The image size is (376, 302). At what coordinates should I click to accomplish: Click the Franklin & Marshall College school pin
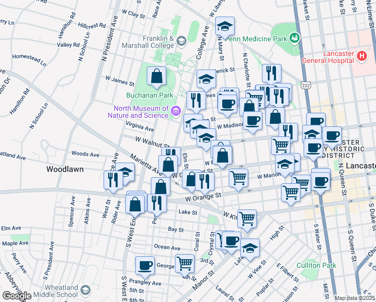[x=181, y=41]
